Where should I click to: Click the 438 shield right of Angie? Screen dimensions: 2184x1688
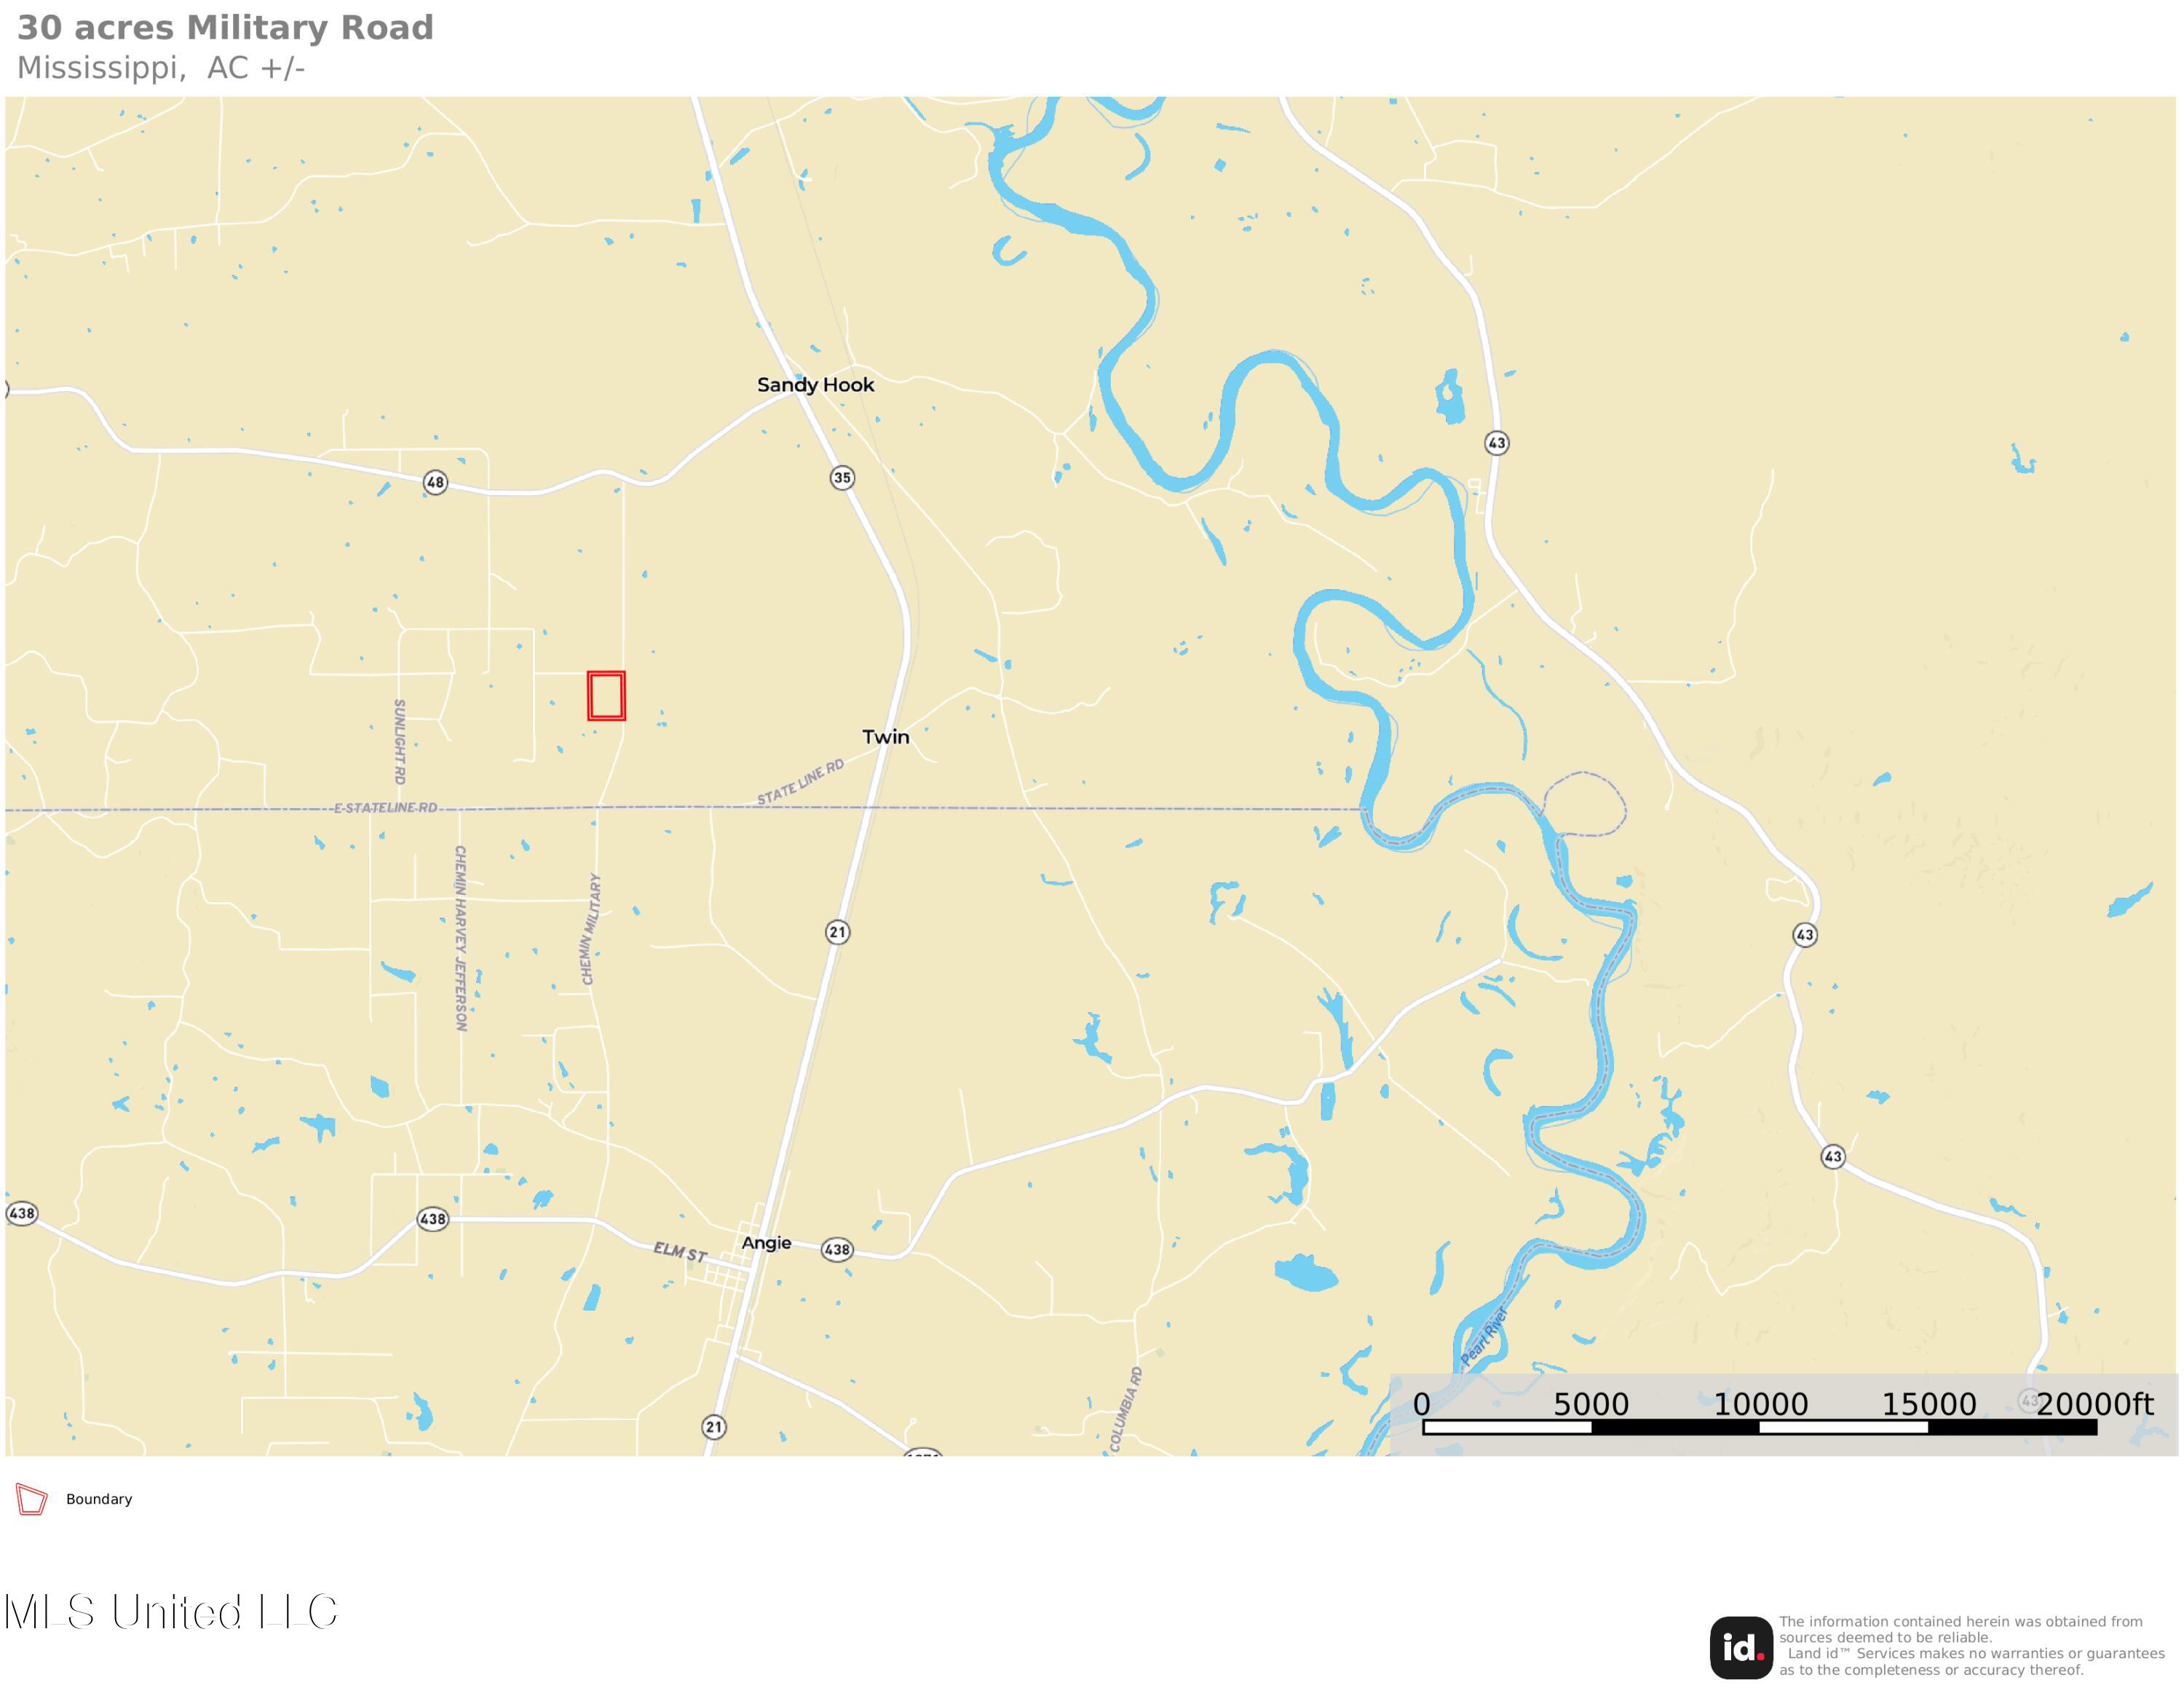coord(837,1249)
